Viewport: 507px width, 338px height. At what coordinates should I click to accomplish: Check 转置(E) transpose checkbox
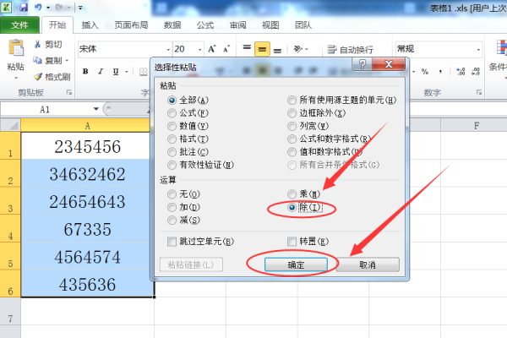tap(308, 242)
